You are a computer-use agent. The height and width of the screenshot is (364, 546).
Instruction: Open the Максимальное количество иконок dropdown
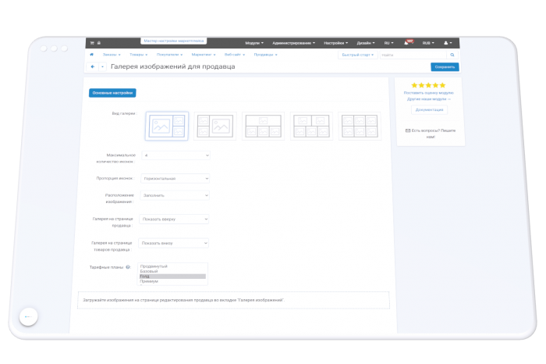[x=175, y=155]
